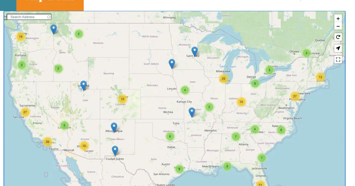The height and width of the screenshot is (186, 355).
Task: Locate me using the arrow icon
Action: tap(338, 48)
